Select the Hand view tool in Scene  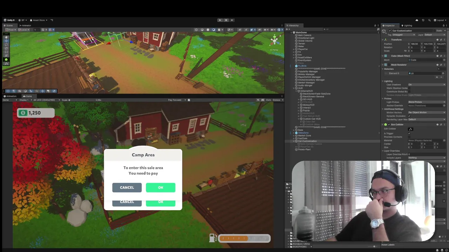pos(6,37)
